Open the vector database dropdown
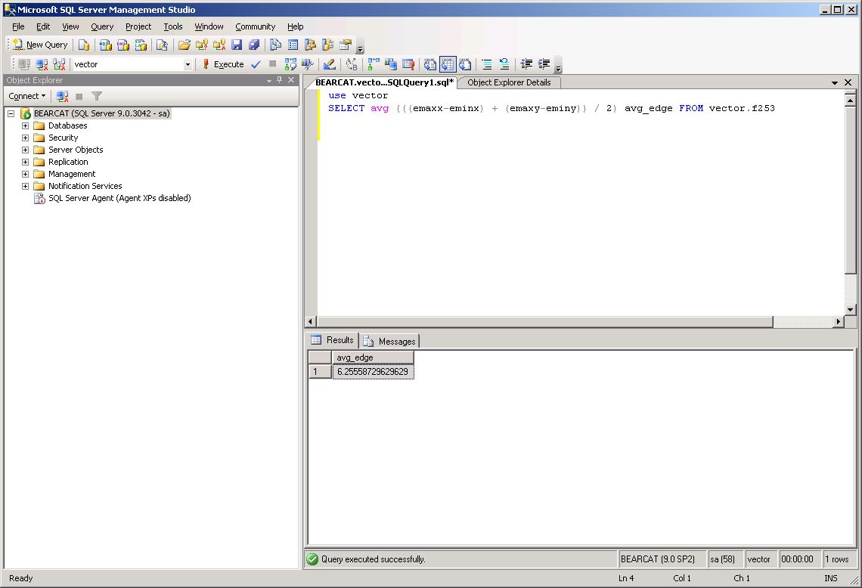 pyautogui.click(x=188, y=65)
